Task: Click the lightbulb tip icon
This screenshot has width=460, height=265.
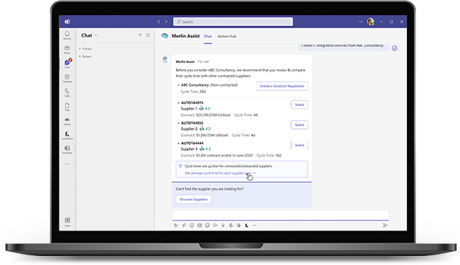Action: (181, 166)
